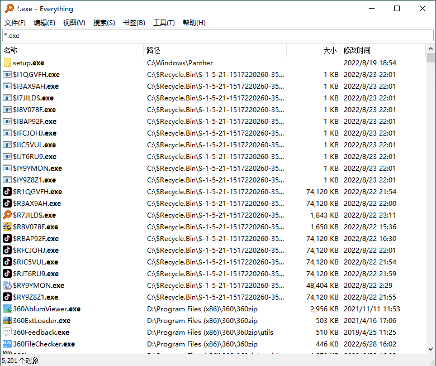This screenshot has width=436, height=366.
Task: Click scrollbar up arrow
Action: tap(430, 49)
